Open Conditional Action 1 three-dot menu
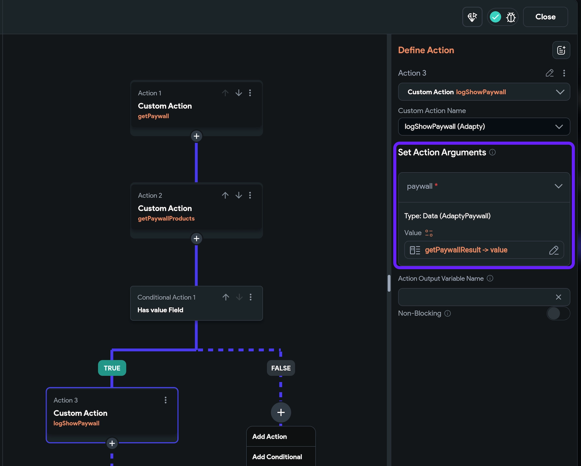The height and width of the screenshot is (466, 581). point(251,297)
